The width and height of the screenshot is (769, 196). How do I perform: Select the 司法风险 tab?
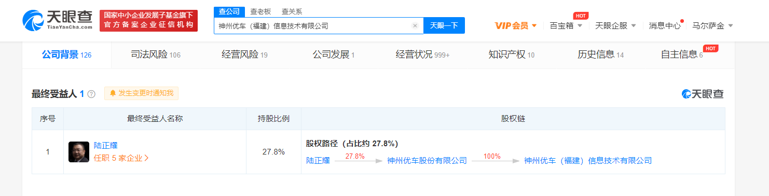(x=156, y=54)
